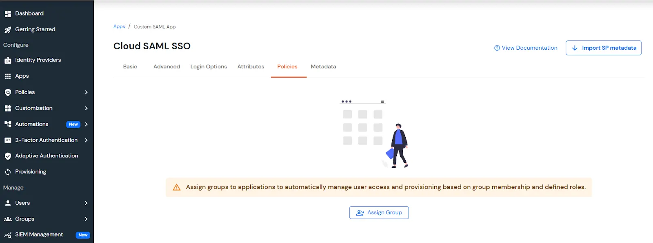The image size is (653, 243).
Task: Click the Dashboard grid icon
Action: point(8,14)
